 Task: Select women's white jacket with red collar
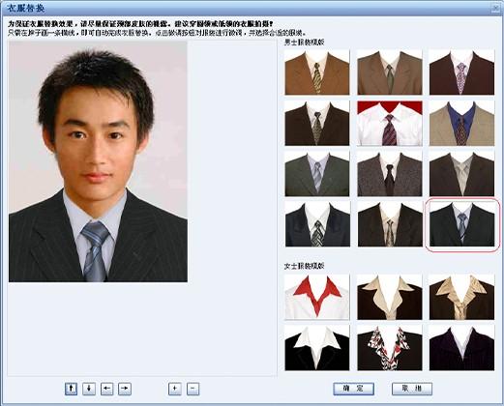coord(317,297)
